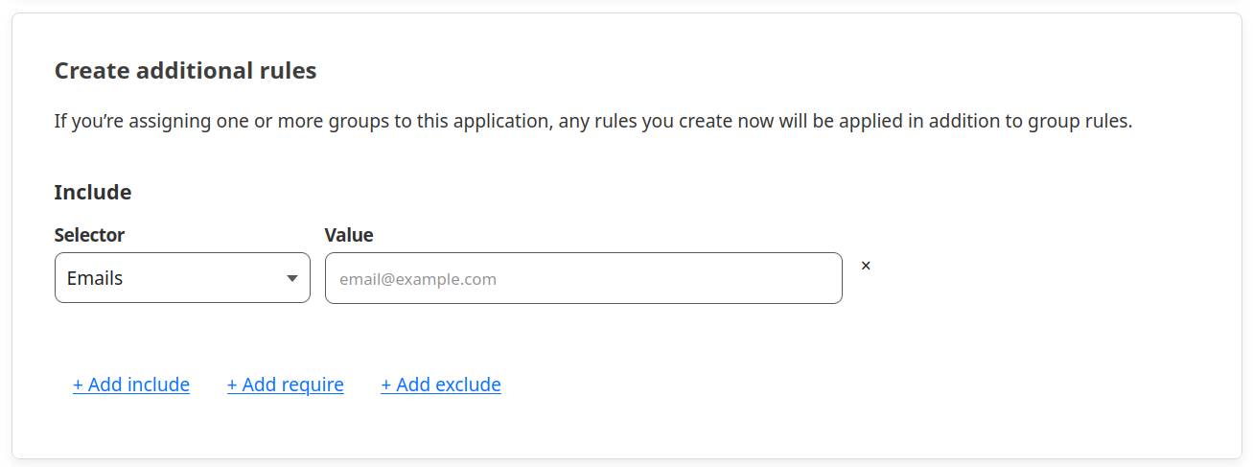
Task: Focus the email@example.com Value field
Action: (x=584, y=278)
